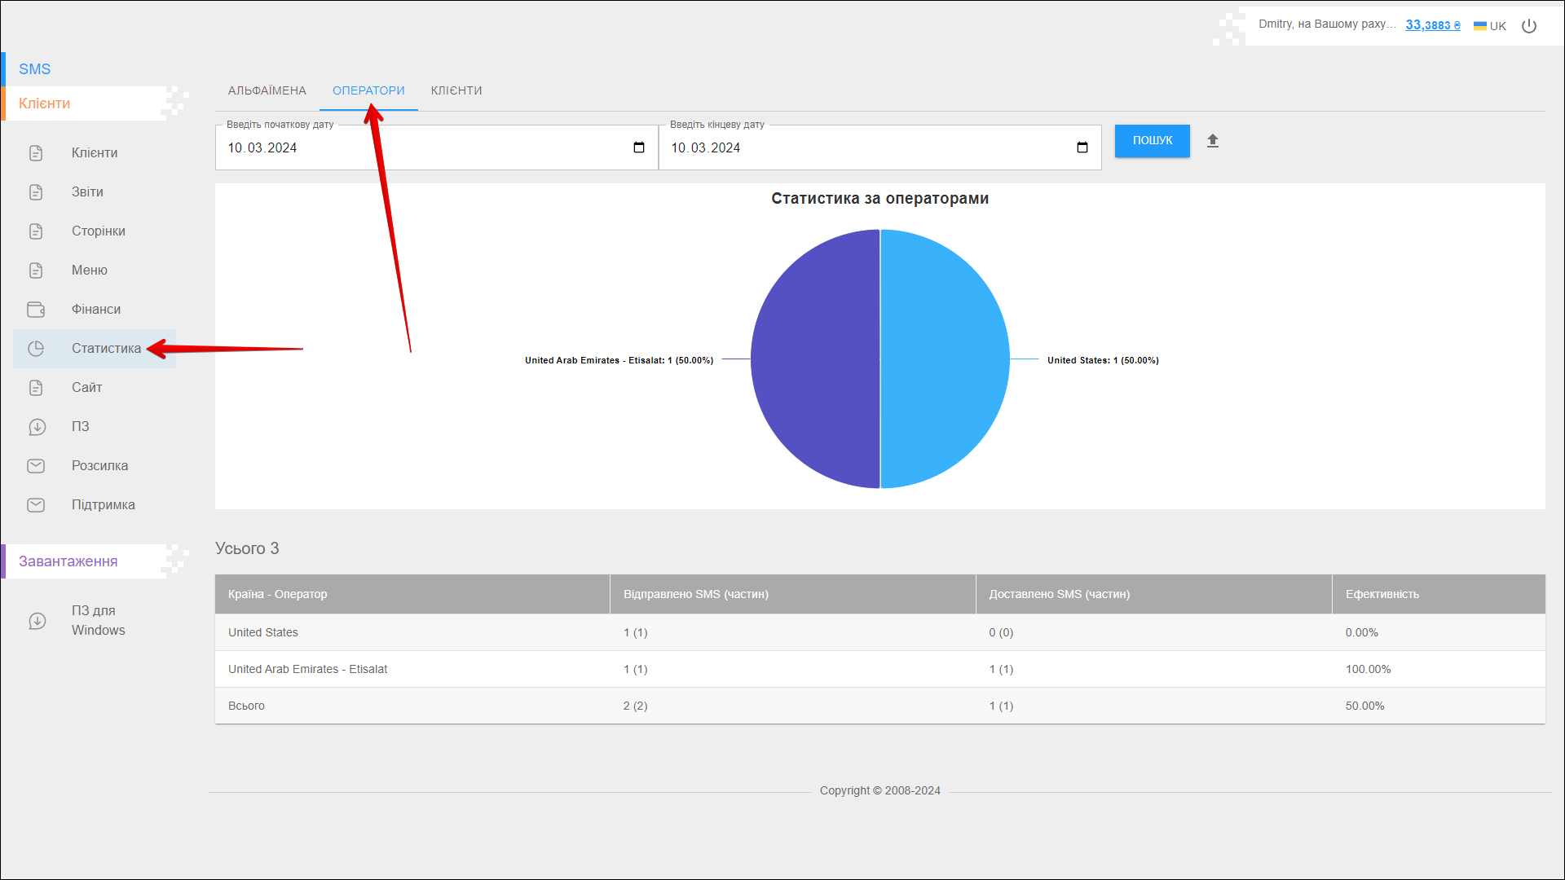1565x880 pixels.
Task: Click the light blue United States pie slice
Action: 946,359
